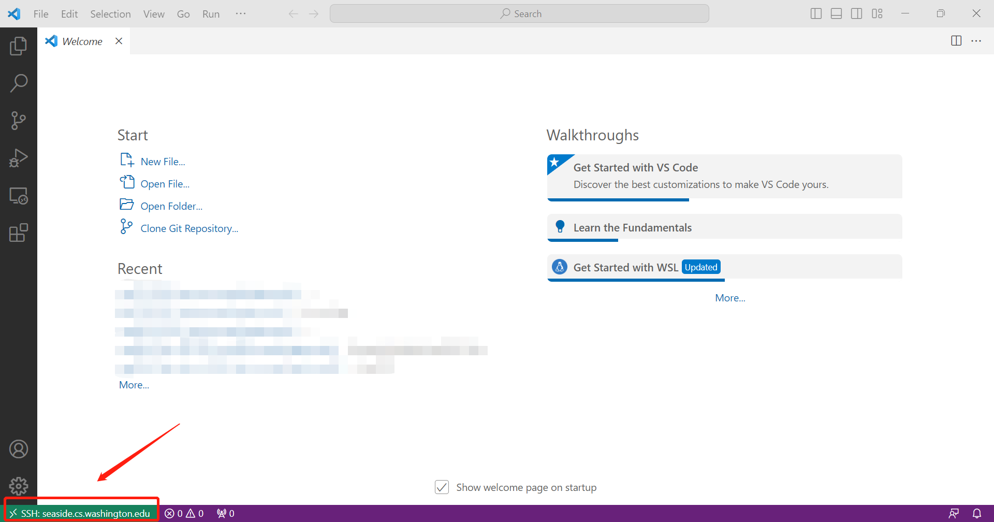994x522 pixels.
Task: Go forward with the right arrow
Action: [314, 14]
